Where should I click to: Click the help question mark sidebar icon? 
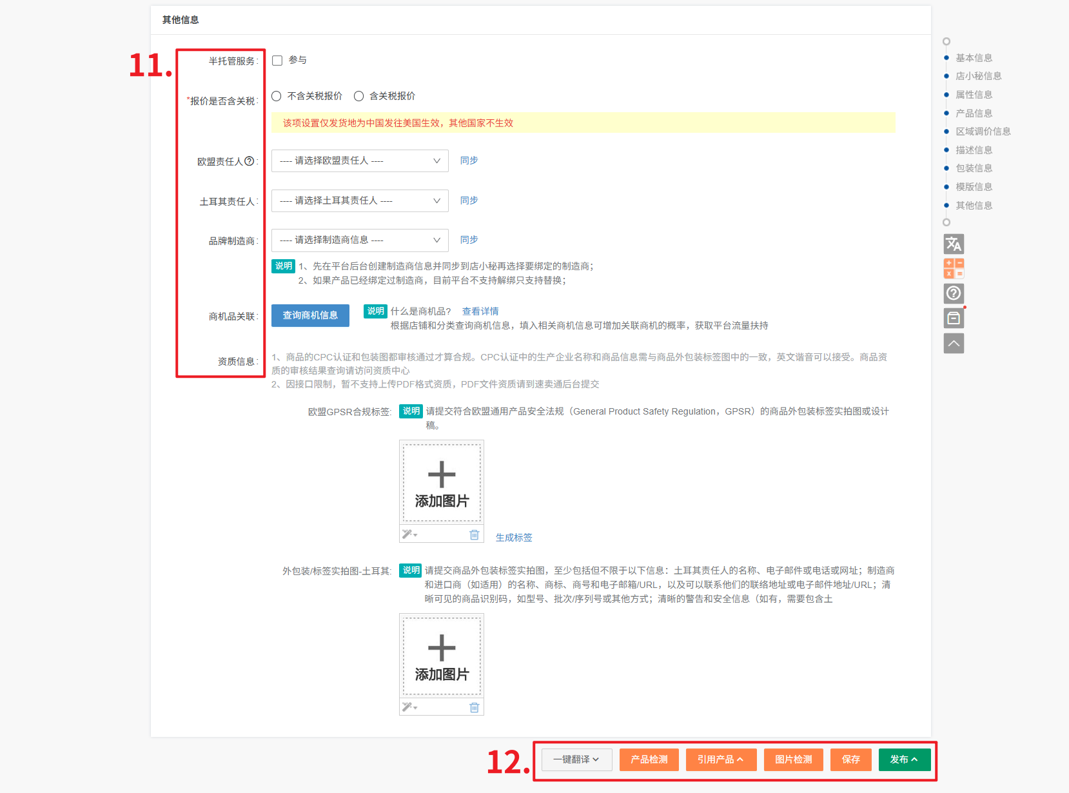click(x=954, y=293)
